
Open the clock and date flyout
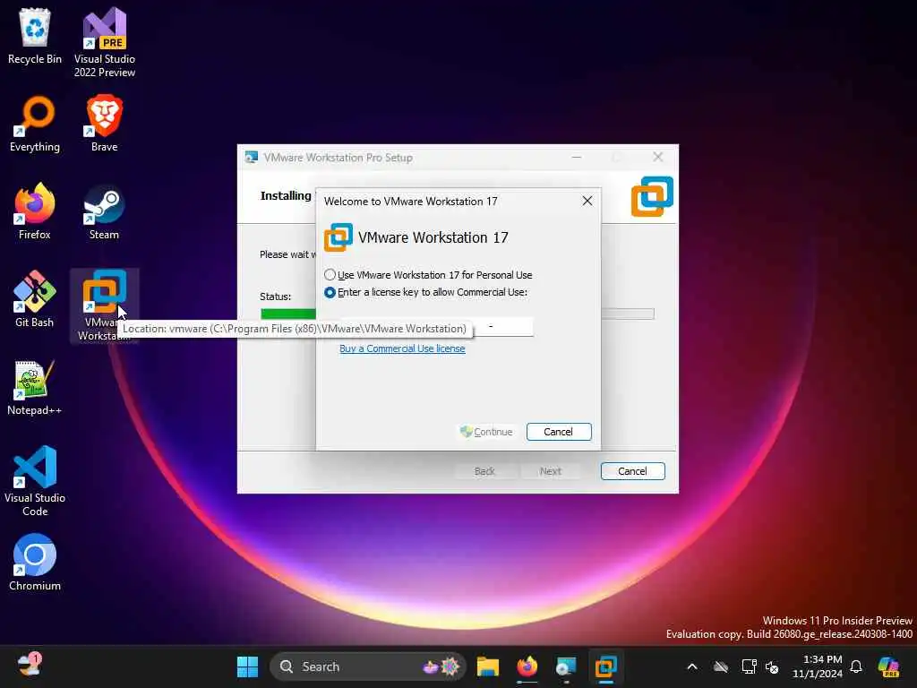click(x=817, y=666)
